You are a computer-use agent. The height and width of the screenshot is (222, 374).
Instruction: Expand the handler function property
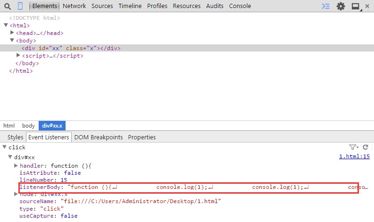click(x=16, y=165)
